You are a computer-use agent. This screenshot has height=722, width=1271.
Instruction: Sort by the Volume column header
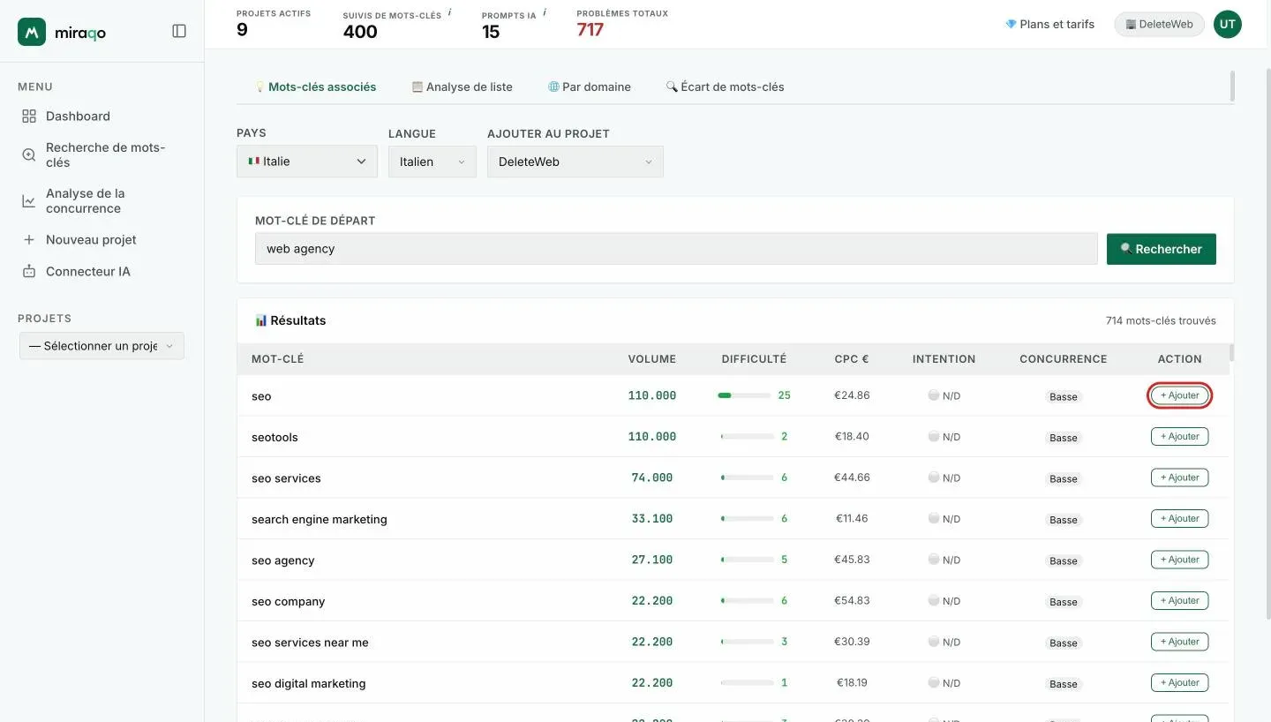pyautogui.click(x=651, y=359)
